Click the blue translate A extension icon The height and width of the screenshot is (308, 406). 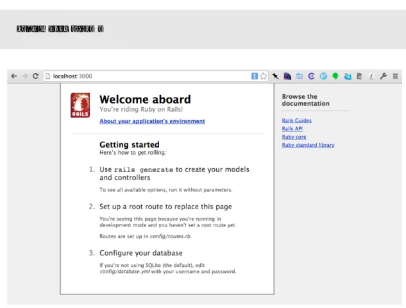(x=348, y=76)
